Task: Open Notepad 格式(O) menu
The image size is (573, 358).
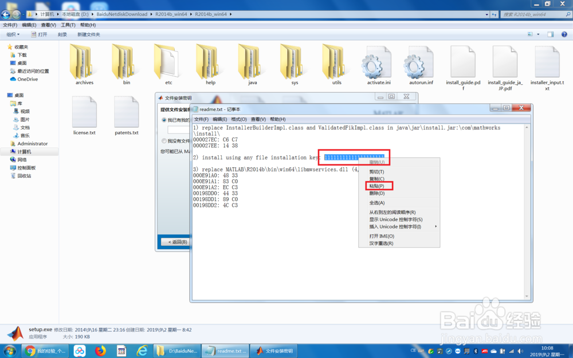Action: [x=239, y=119]
